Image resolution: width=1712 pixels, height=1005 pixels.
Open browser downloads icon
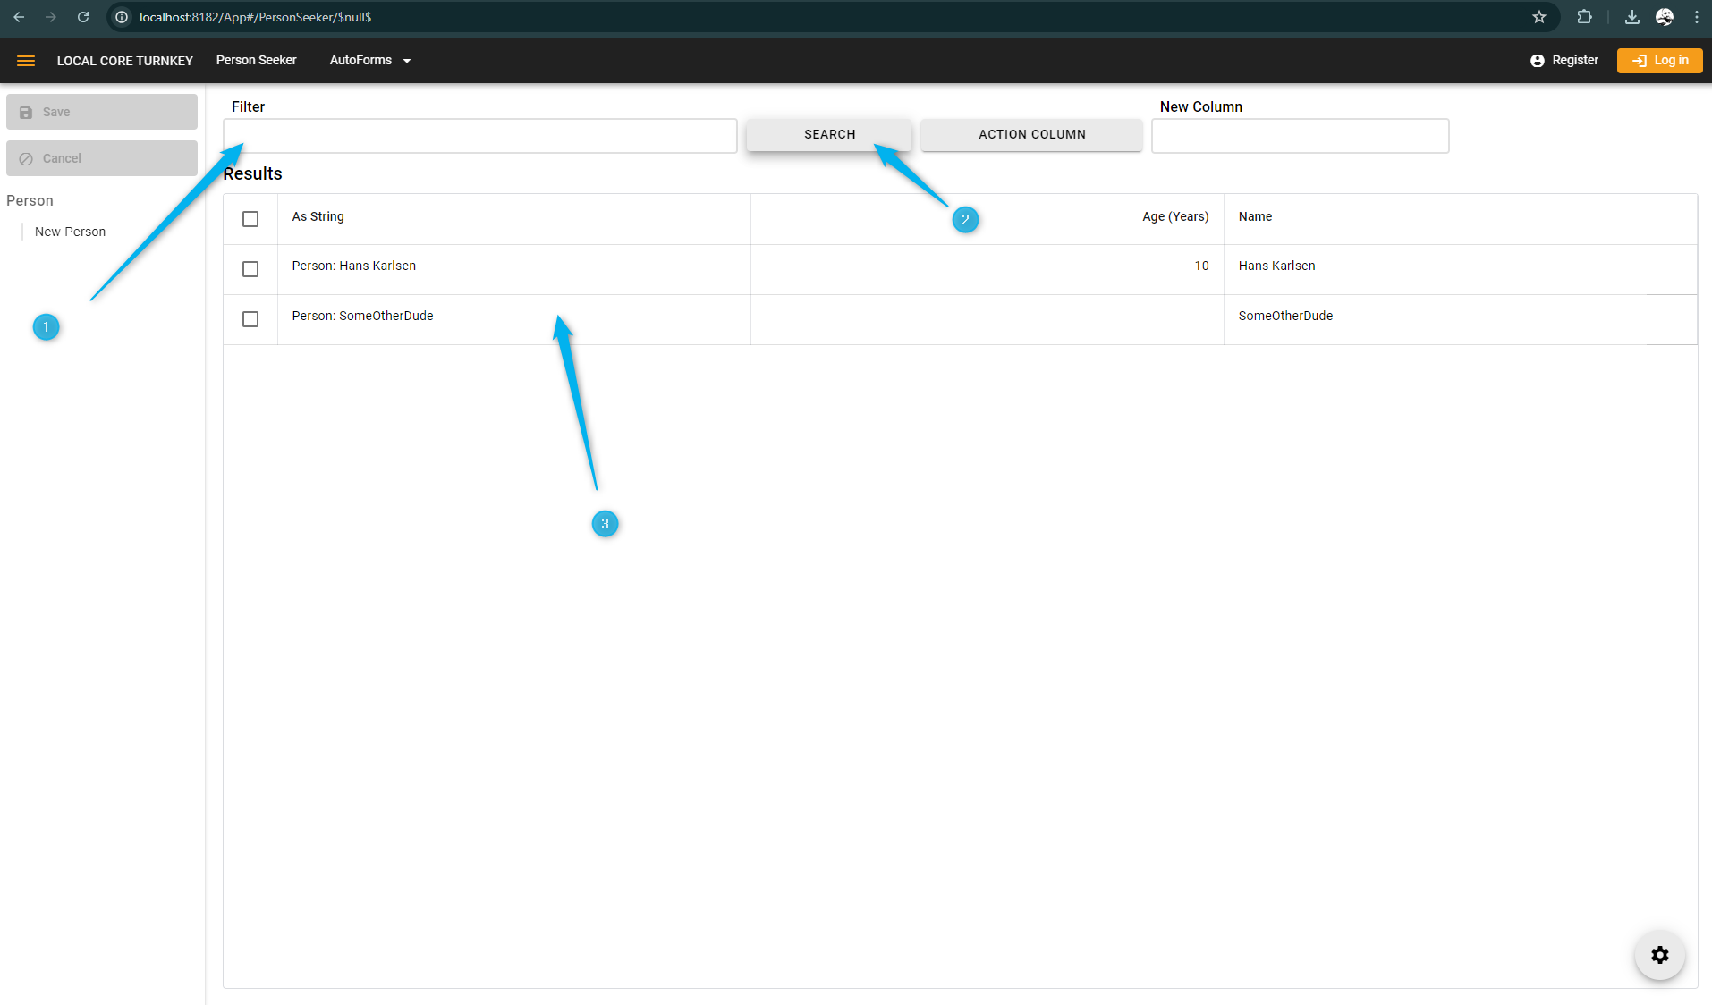tap(1631, 17)
